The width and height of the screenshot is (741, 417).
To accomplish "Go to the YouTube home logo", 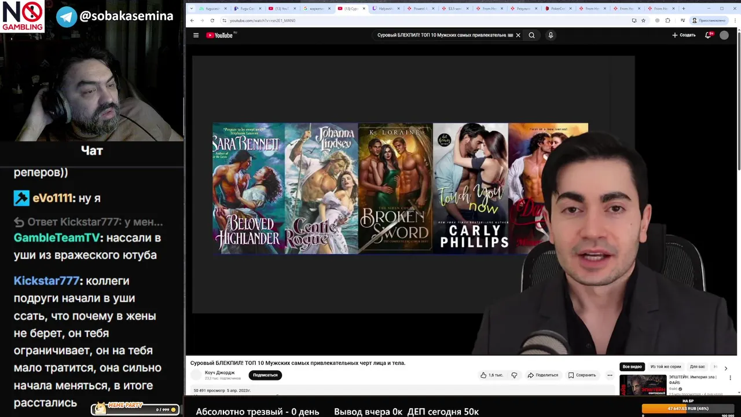I will coord(219,35).
